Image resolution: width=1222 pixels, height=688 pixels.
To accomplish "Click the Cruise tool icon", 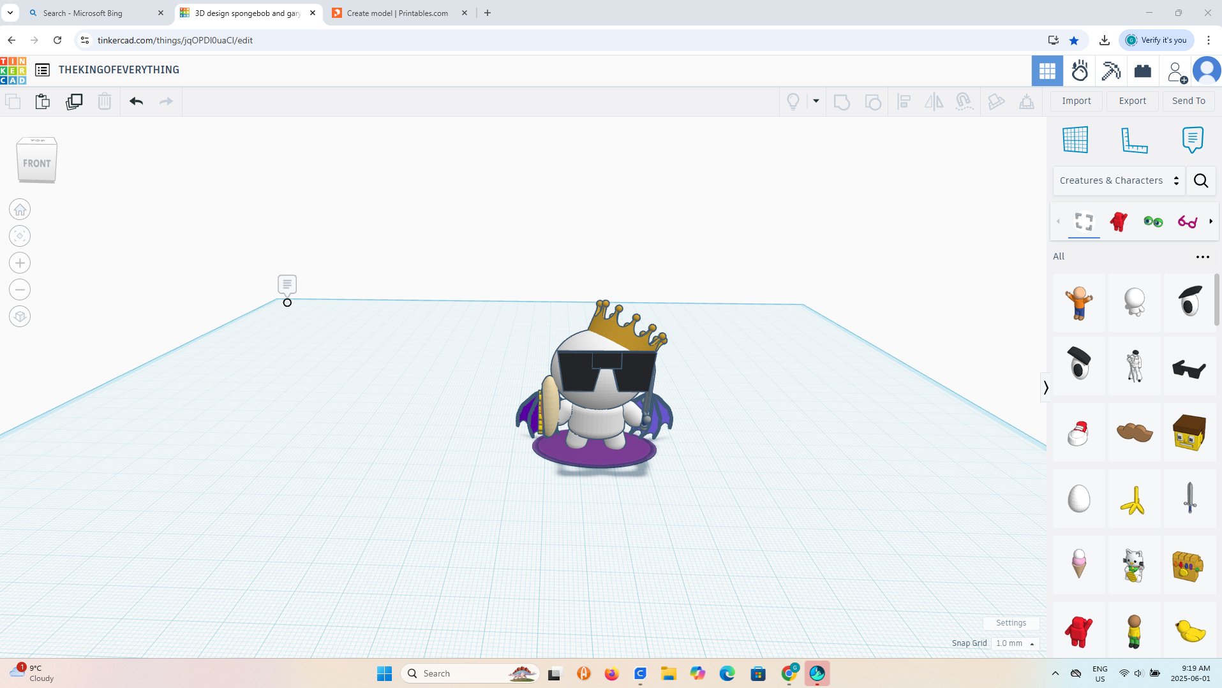I will click(x=964, y=101).
